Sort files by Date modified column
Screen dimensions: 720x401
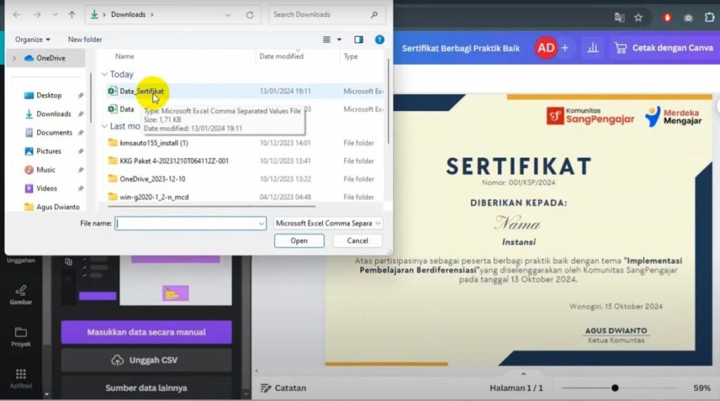pyautogui.click(x=281, y=56)
